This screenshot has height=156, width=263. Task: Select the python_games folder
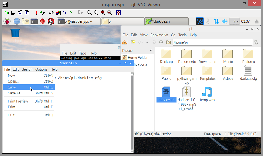tap(187, 75)
